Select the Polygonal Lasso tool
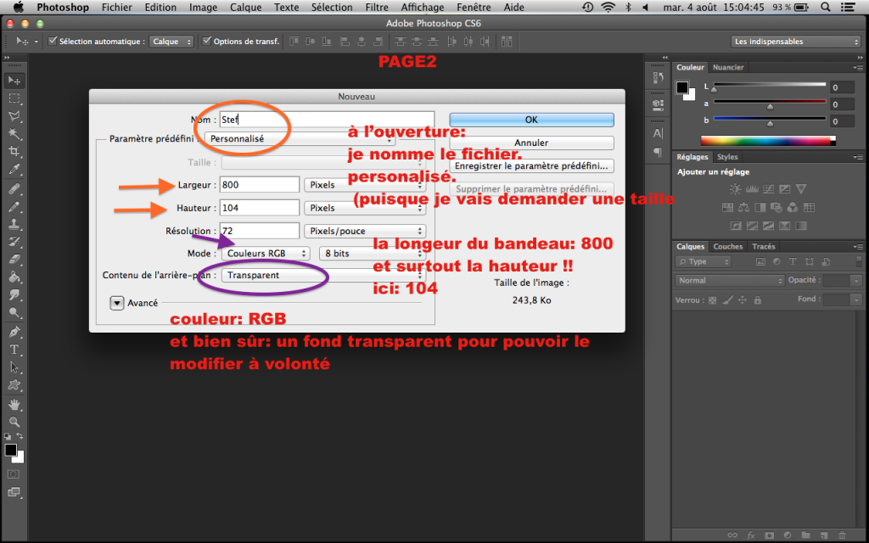The image size is (869, 543). tap(14, 116)
